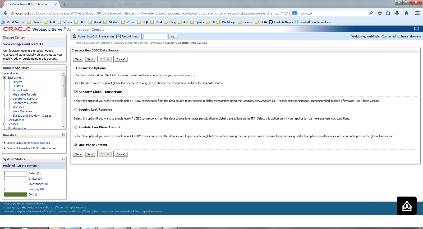The height and width of the screenshot is (229, 423).
Task: Open the Oracle bookmark folder
Action: click(35, 22)
